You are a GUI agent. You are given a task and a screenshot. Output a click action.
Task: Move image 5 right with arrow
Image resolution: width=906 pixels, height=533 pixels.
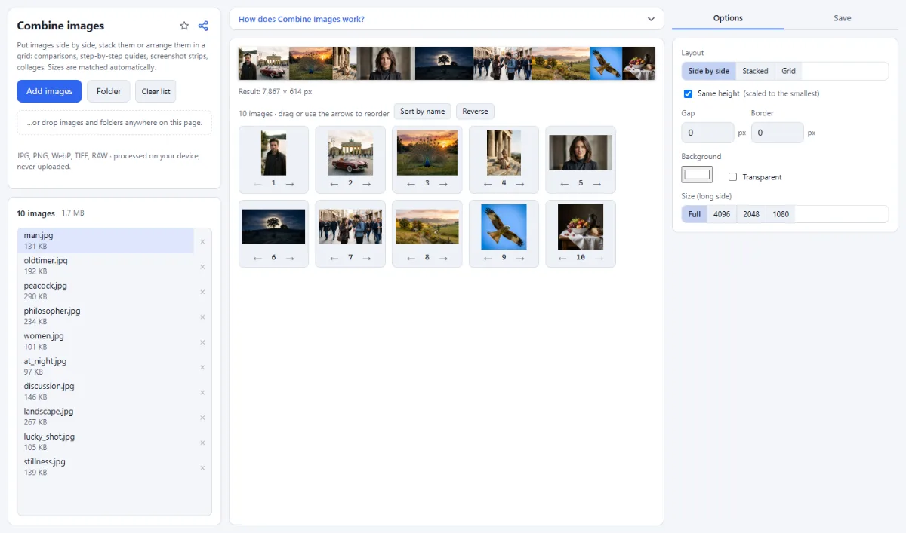point(596,184)
